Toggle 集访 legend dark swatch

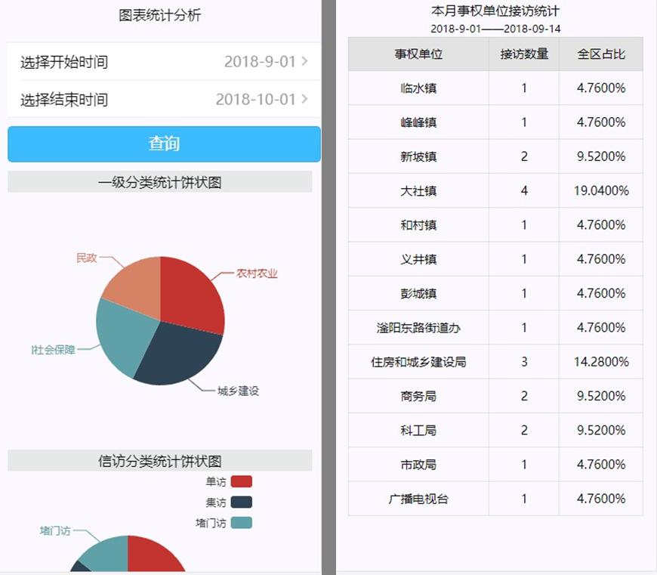coord(241,502)
